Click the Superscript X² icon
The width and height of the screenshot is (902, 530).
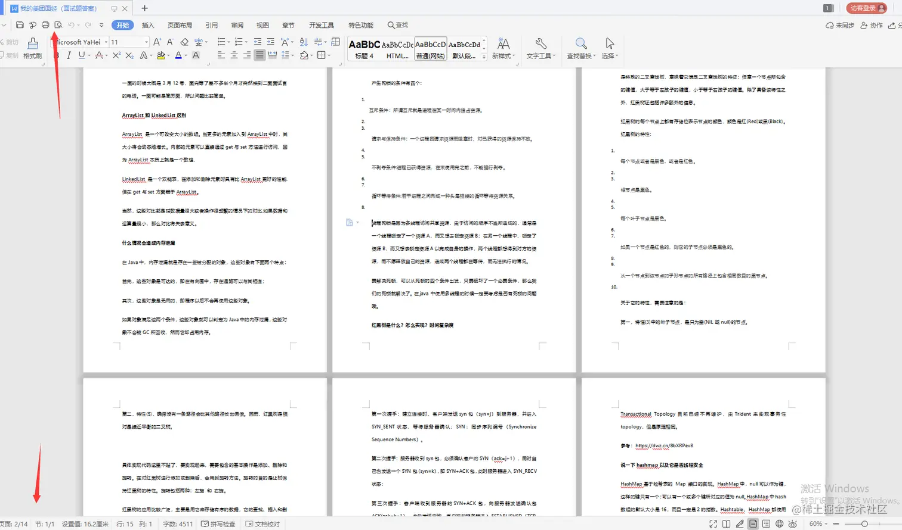click(116, 55)
